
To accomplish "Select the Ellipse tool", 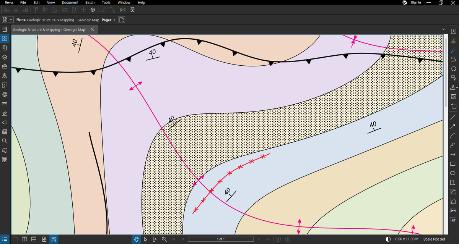I will pos(453,173).
